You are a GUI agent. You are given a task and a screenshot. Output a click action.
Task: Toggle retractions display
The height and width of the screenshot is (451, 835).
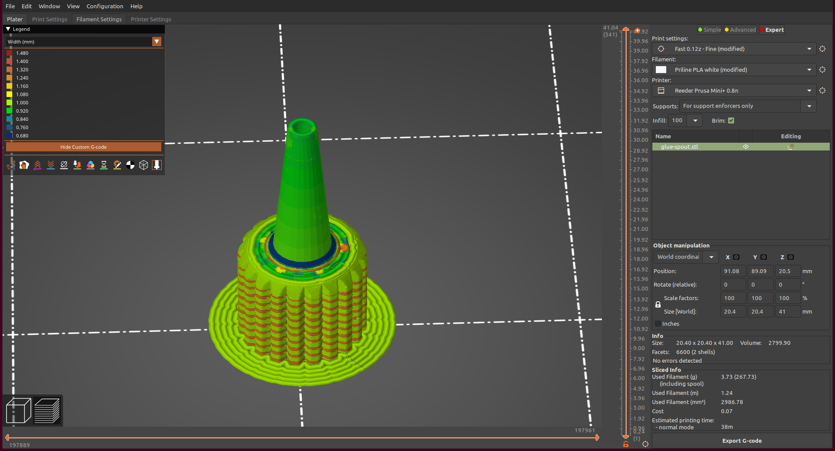click(x=37, y=165)
